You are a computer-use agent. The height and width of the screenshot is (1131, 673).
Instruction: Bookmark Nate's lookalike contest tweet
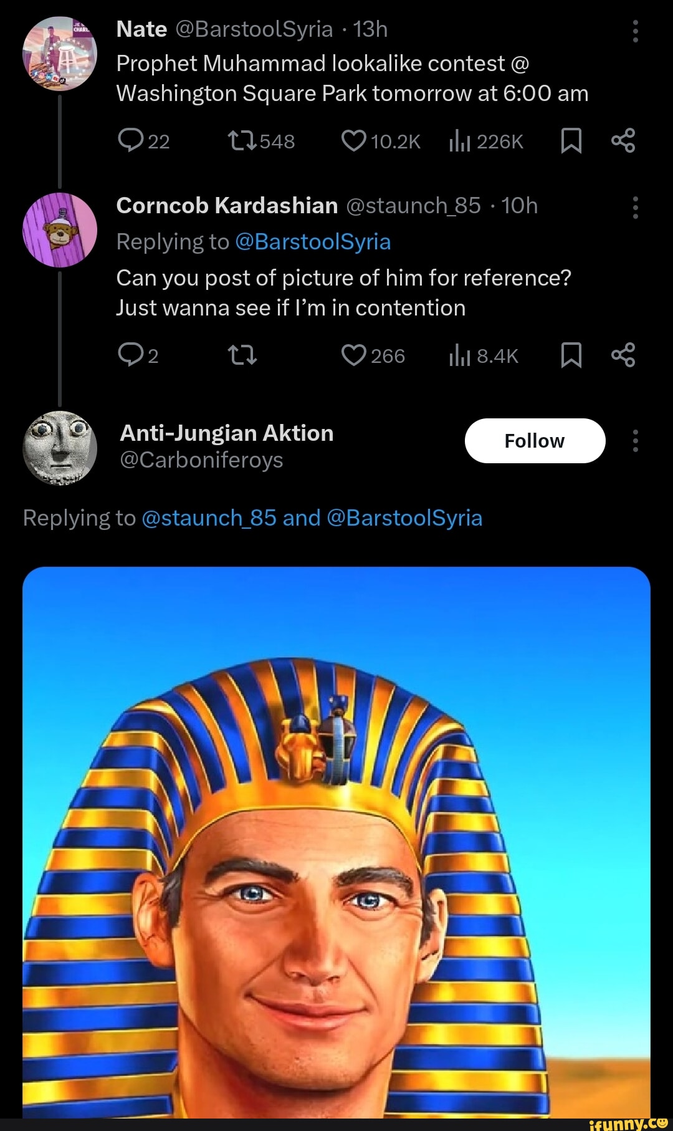click(x=571, y=141)
